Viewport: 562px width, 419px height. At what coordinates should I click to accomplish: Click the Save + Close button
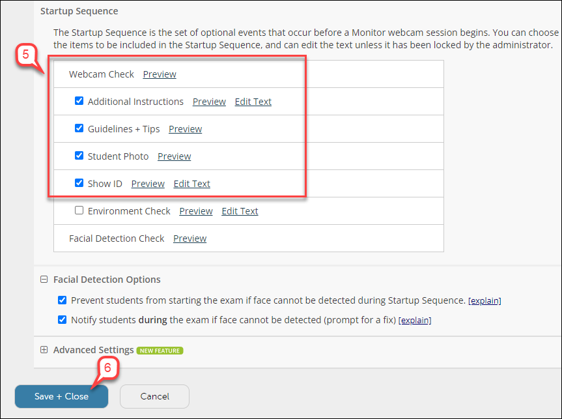pos(61,396)
